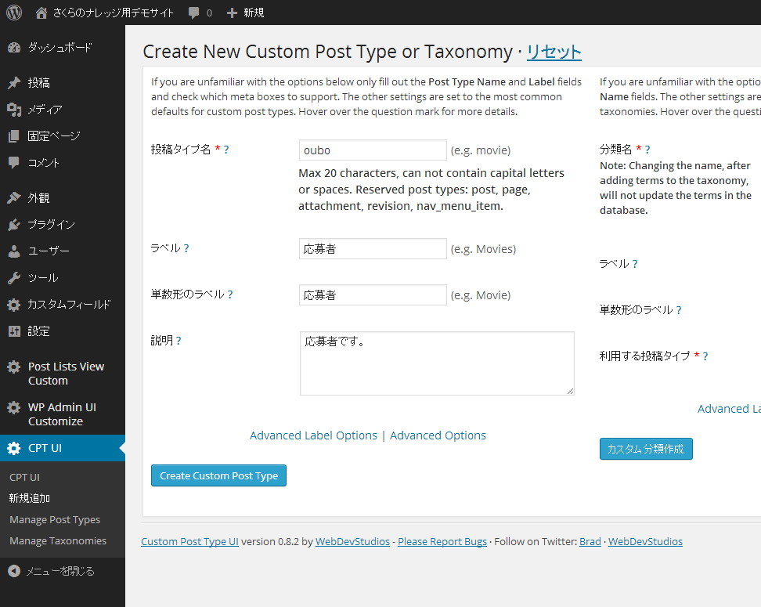Screen dimensions: 761x607
Task: Open the 設定 settings menu
Action: point(38,331)
